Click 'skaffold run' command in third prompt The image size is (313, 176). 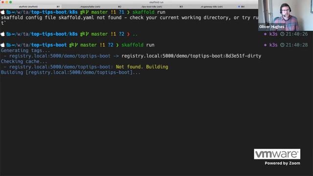(138, 45)
